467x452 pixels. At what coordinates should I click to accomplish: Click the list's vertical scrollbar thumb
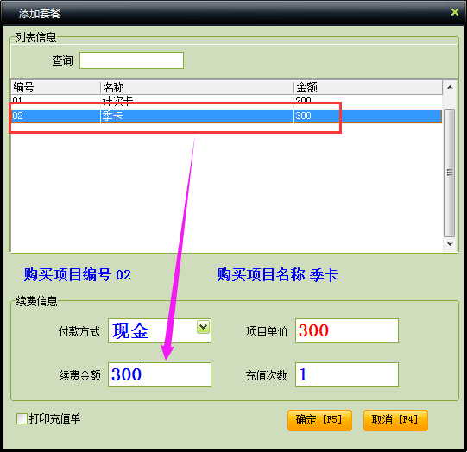tap(450, 173)
